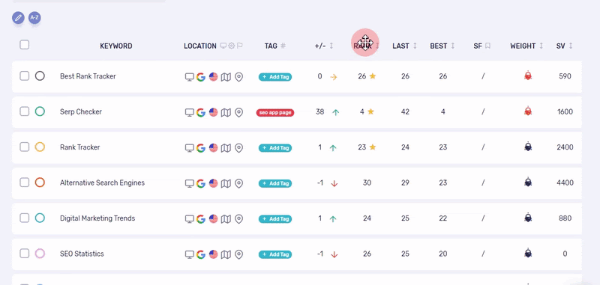Tick the checkbox for Serp Checker
Screen dimensions: 600x285
pos(25,111)
